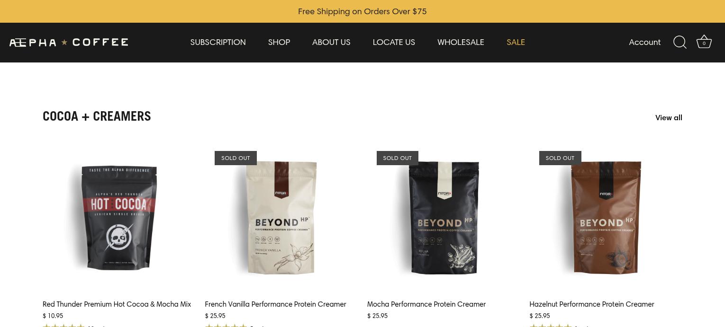
Task: Open the search magnifier icon
Action: click(x=680, y=42)
